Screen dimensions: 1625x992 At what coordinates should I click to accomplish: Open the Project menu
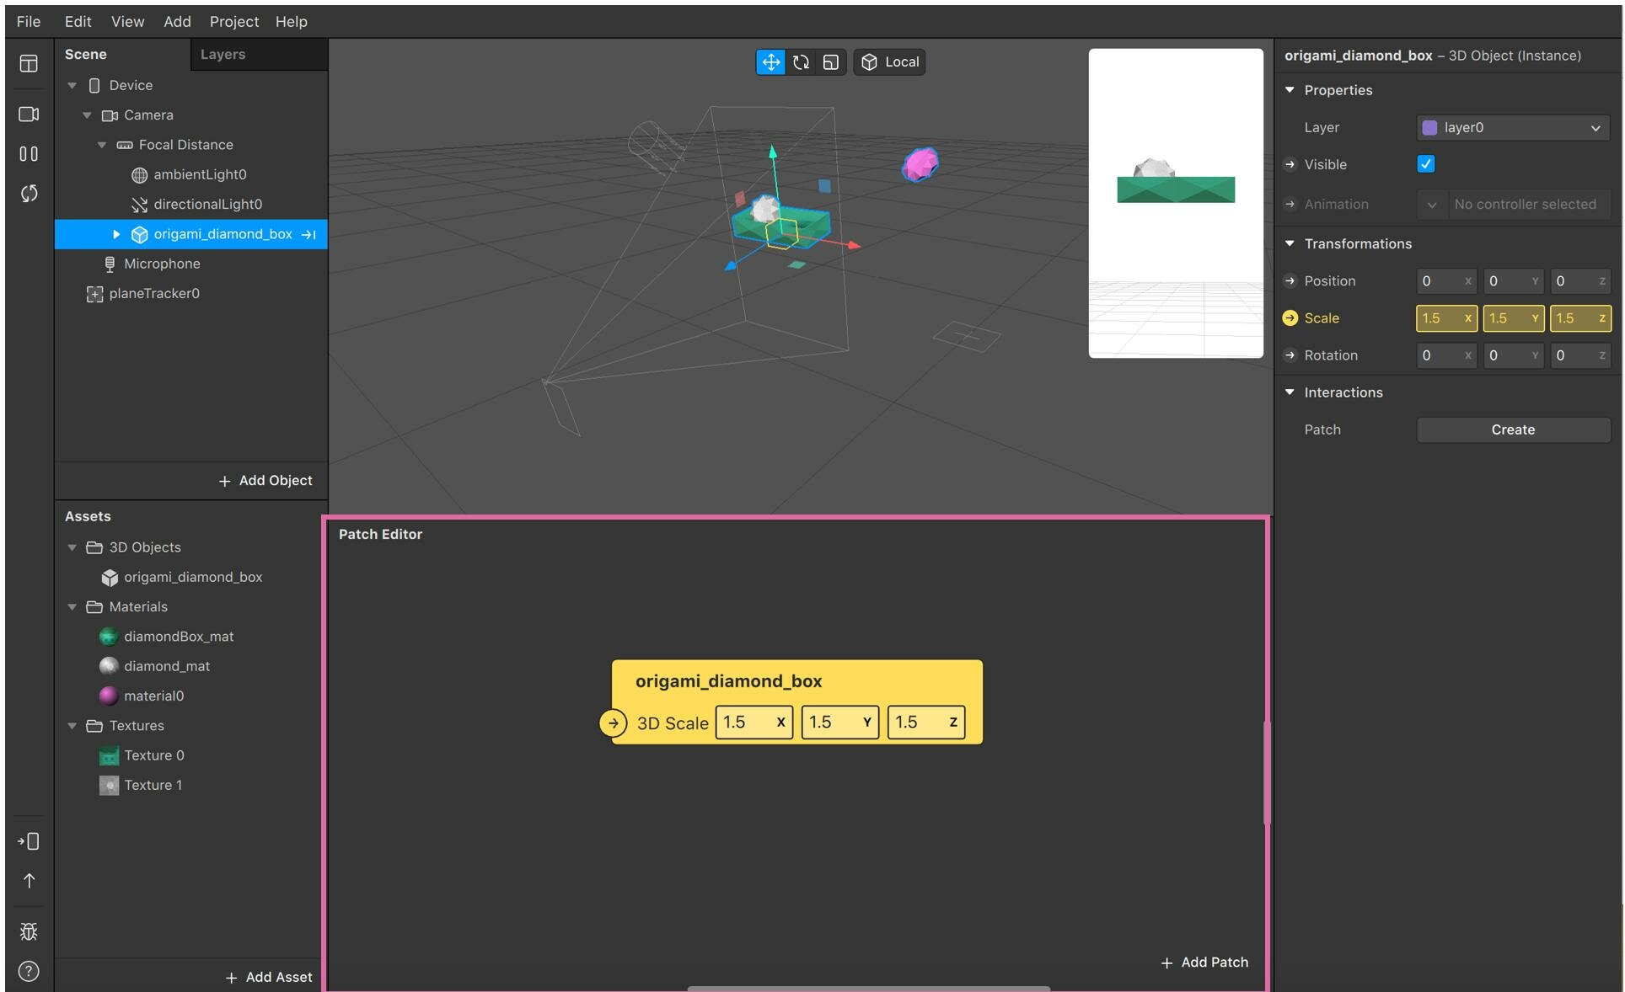(233, 22)
